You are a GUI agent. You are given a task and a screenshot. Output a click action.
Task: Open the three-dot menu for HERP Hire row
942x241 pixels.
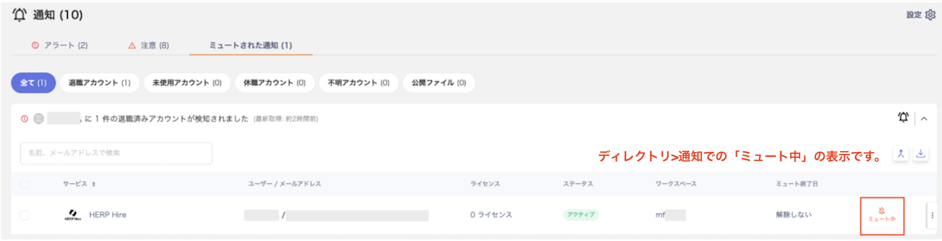coord(932,215)
